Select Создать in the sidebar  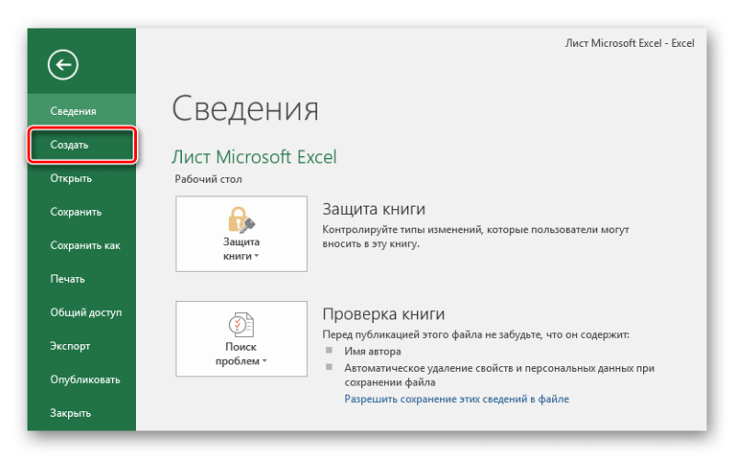click(82, 145)
